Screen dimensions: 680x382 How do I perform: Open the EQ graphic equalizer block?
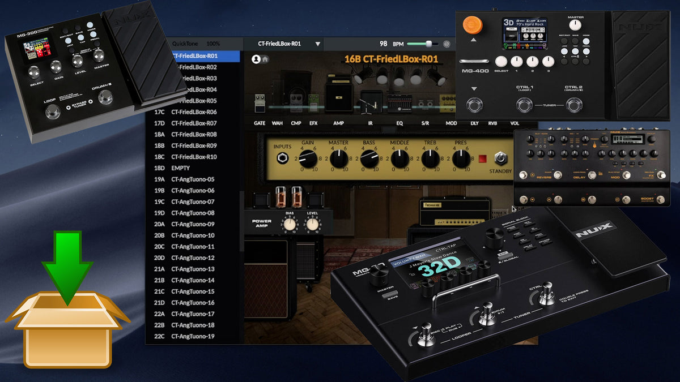click(399, 103)
